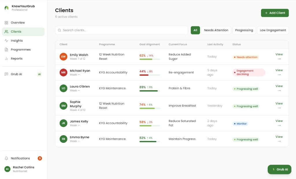Click the EB avatar for Emma Byrne
This screenshot has width=296, height=179.
(x=63, y=139)
